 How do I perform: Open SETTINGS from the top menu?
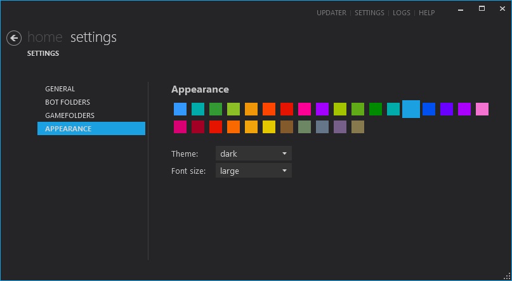point(369,13)
